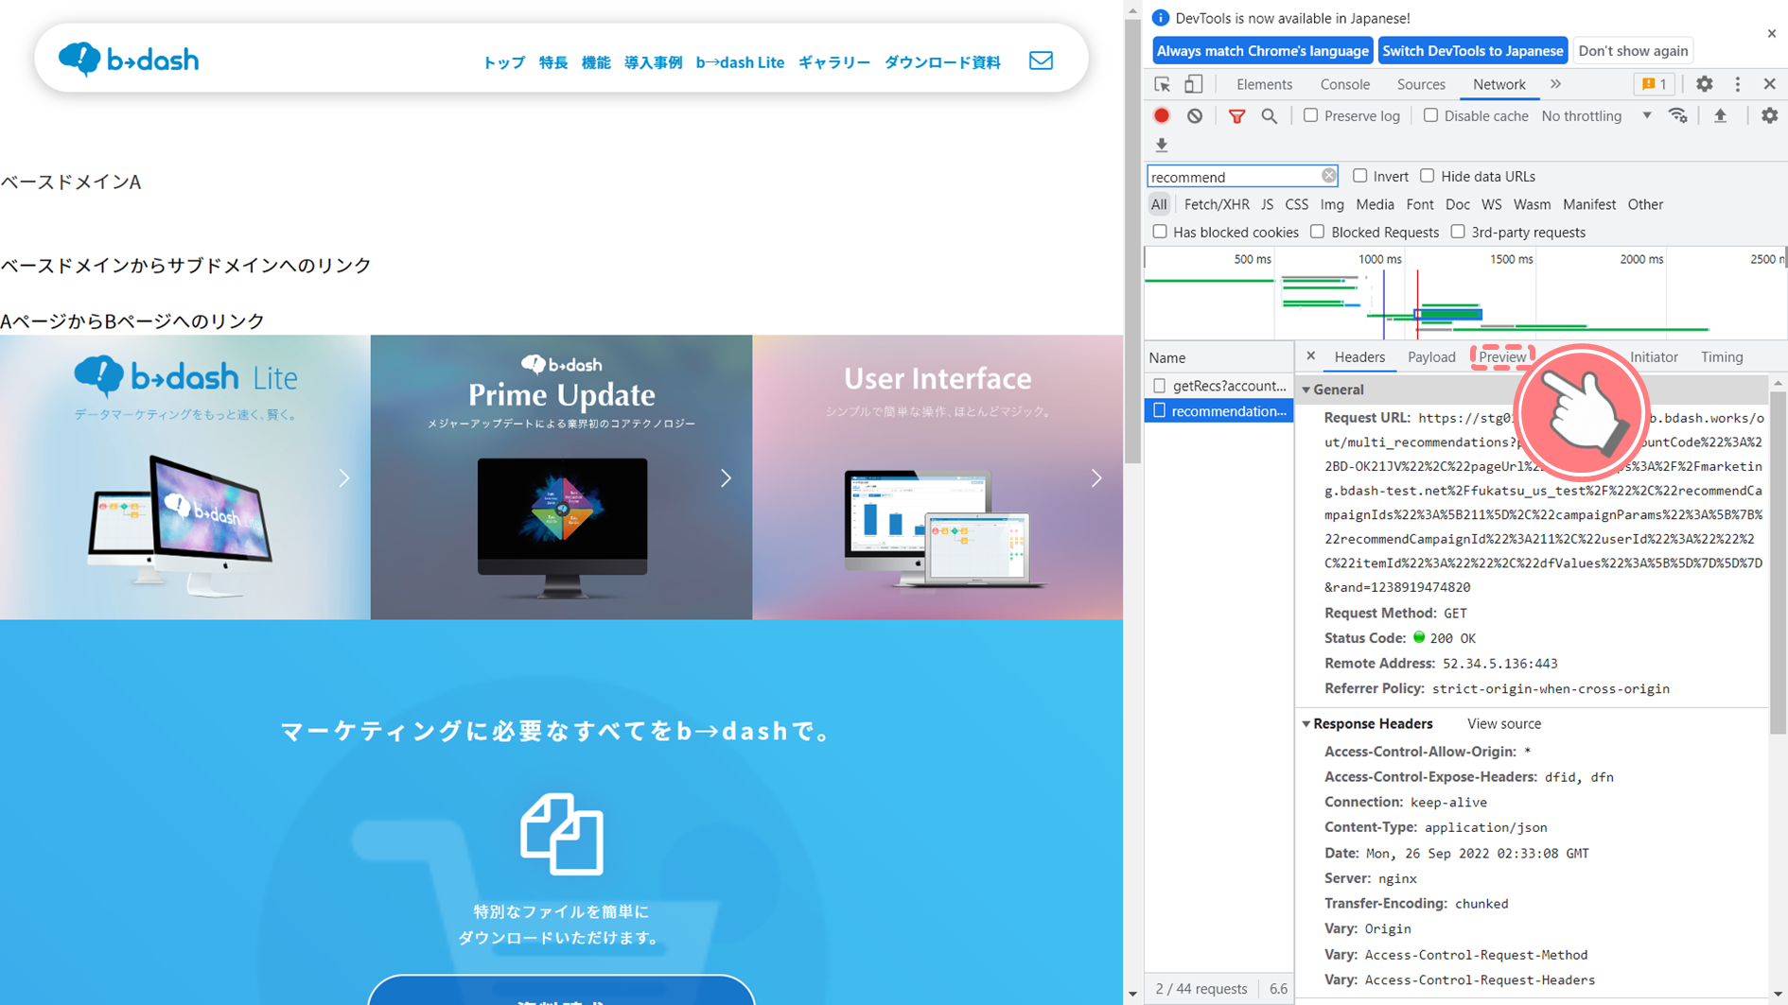Filter requests by CSS type
The width and height of the screenshot is (1788, 1005).
(x=1296, y=204)
